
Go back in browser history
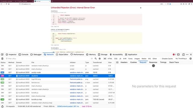pos(2,4)
